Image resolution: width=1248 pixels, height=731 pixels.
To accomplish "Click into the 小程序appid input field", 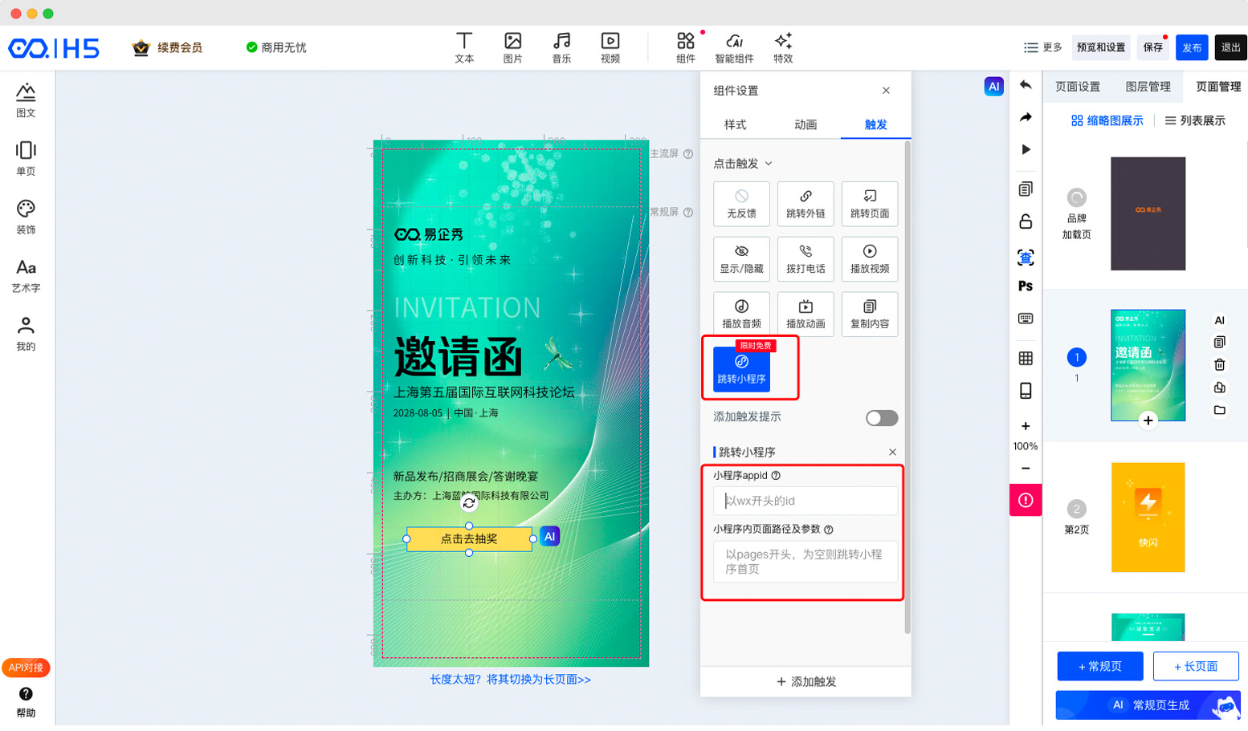I will point(805,501).
